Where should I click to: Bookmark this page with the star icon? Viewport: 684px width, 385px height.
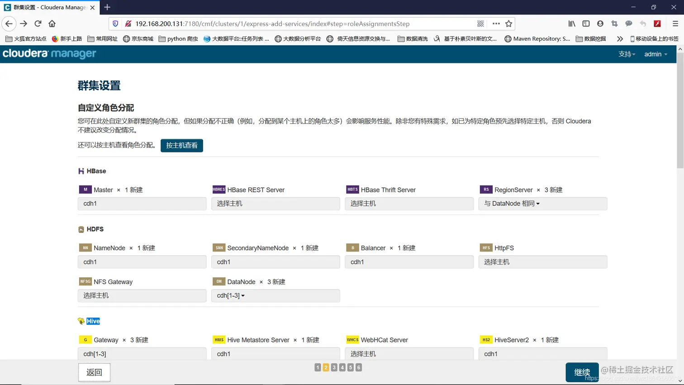click(x=509, y=24)
